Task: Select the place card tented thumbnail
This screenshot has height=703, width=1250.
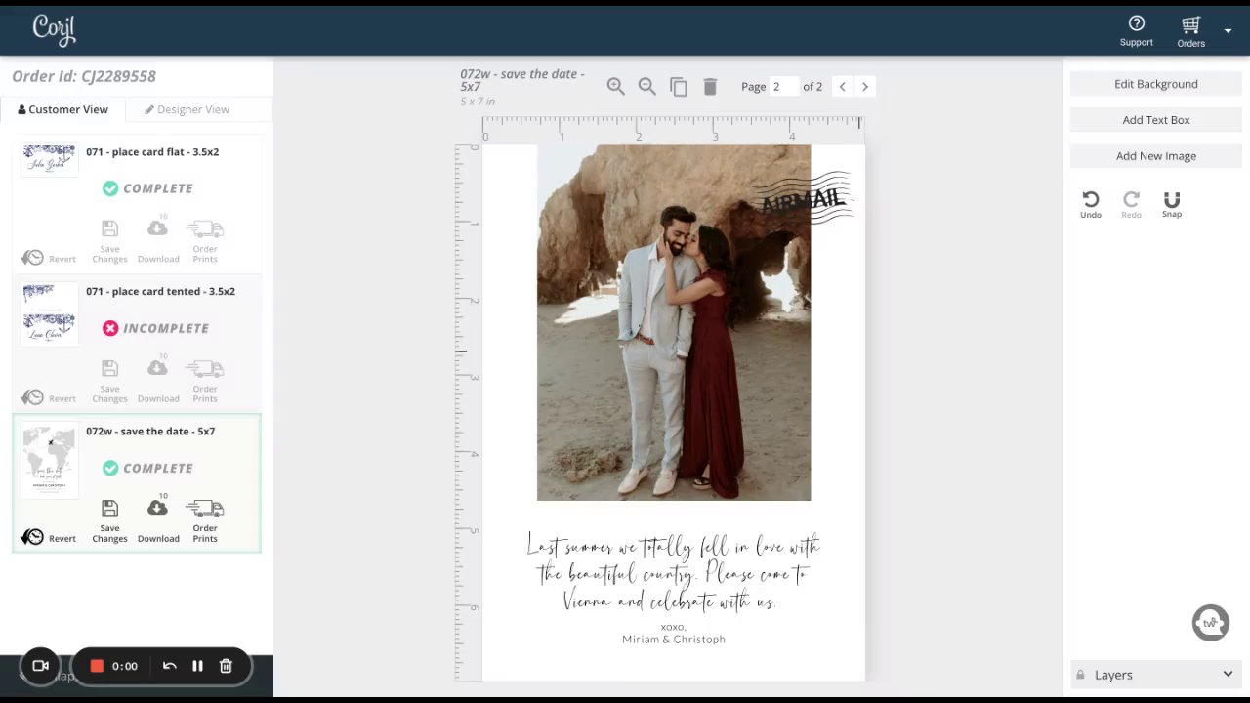Action: pyautogui.click(x=49, y=313)
